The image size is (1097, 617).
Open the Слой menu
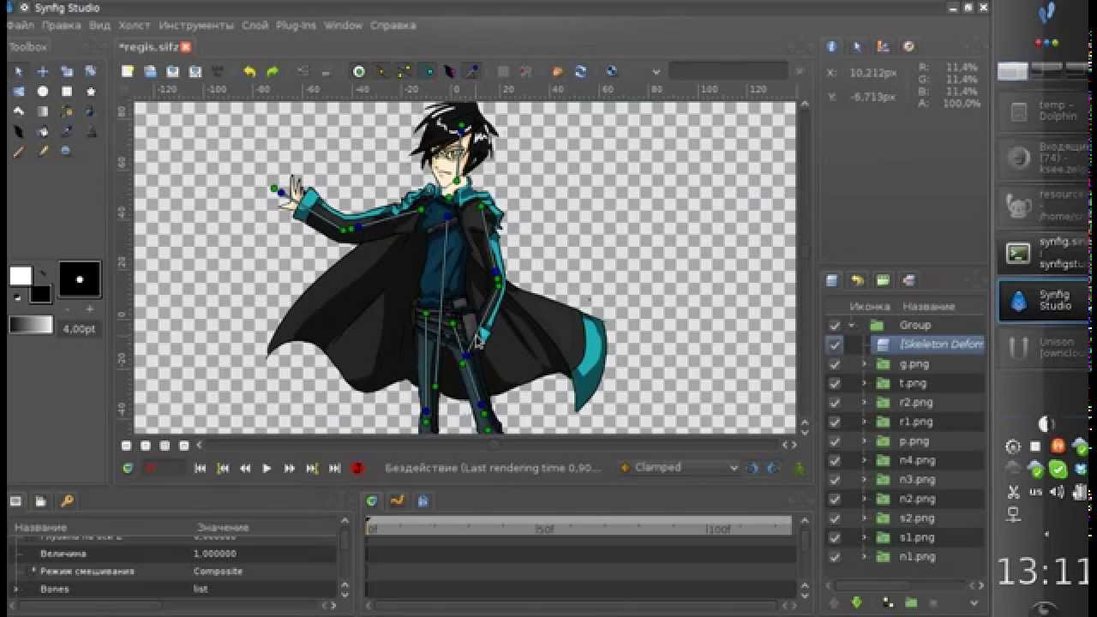tap(255, 26)
